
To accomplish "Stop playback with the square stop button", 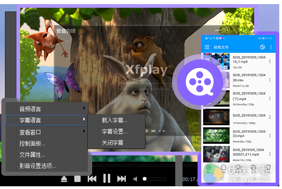I will click(78, 179).
